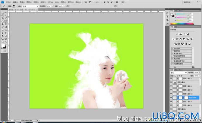Open the 基本功能 workspace switcher
The image size is (202, 123).
click(188, 2)
